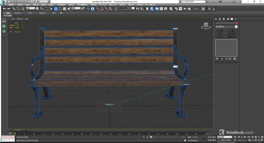Click the 设置关键点 set key button
264x143 pixels.
(212, 140)
